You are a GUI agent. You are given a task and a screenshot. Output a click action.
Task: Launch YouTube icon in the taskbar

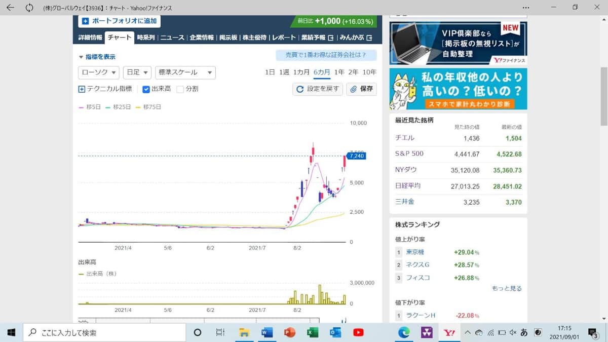coord(358,332)
